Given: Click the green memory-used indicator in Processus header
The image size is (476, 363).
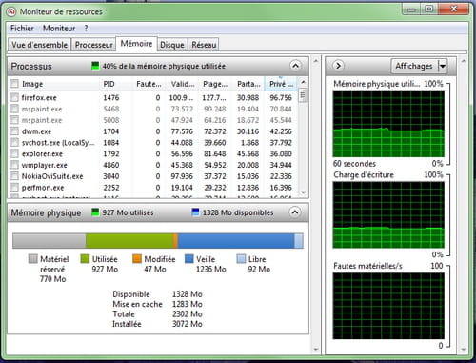Looking at the screenshot, I should click(x=95, y=66).
